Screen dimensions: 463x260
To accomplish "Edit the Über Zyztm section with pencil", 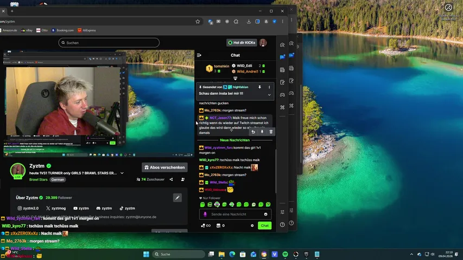I will pos(177,198).
